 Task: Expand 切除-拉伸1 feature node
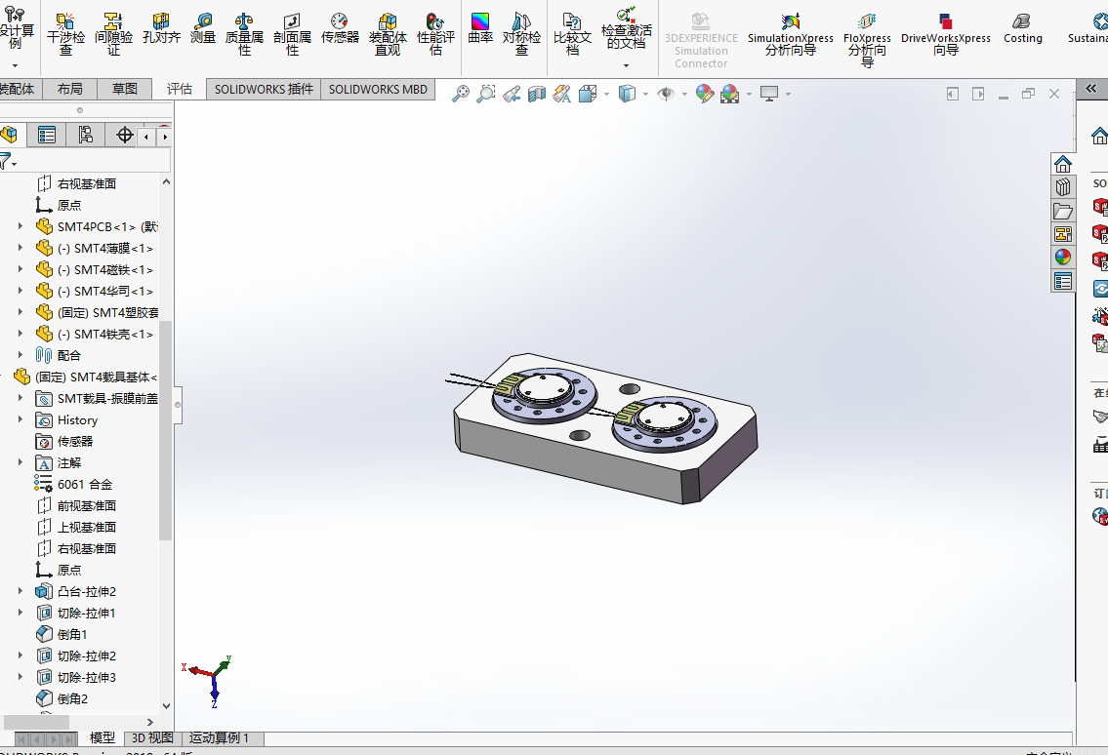pyautogui.click(x=20, y=613)
